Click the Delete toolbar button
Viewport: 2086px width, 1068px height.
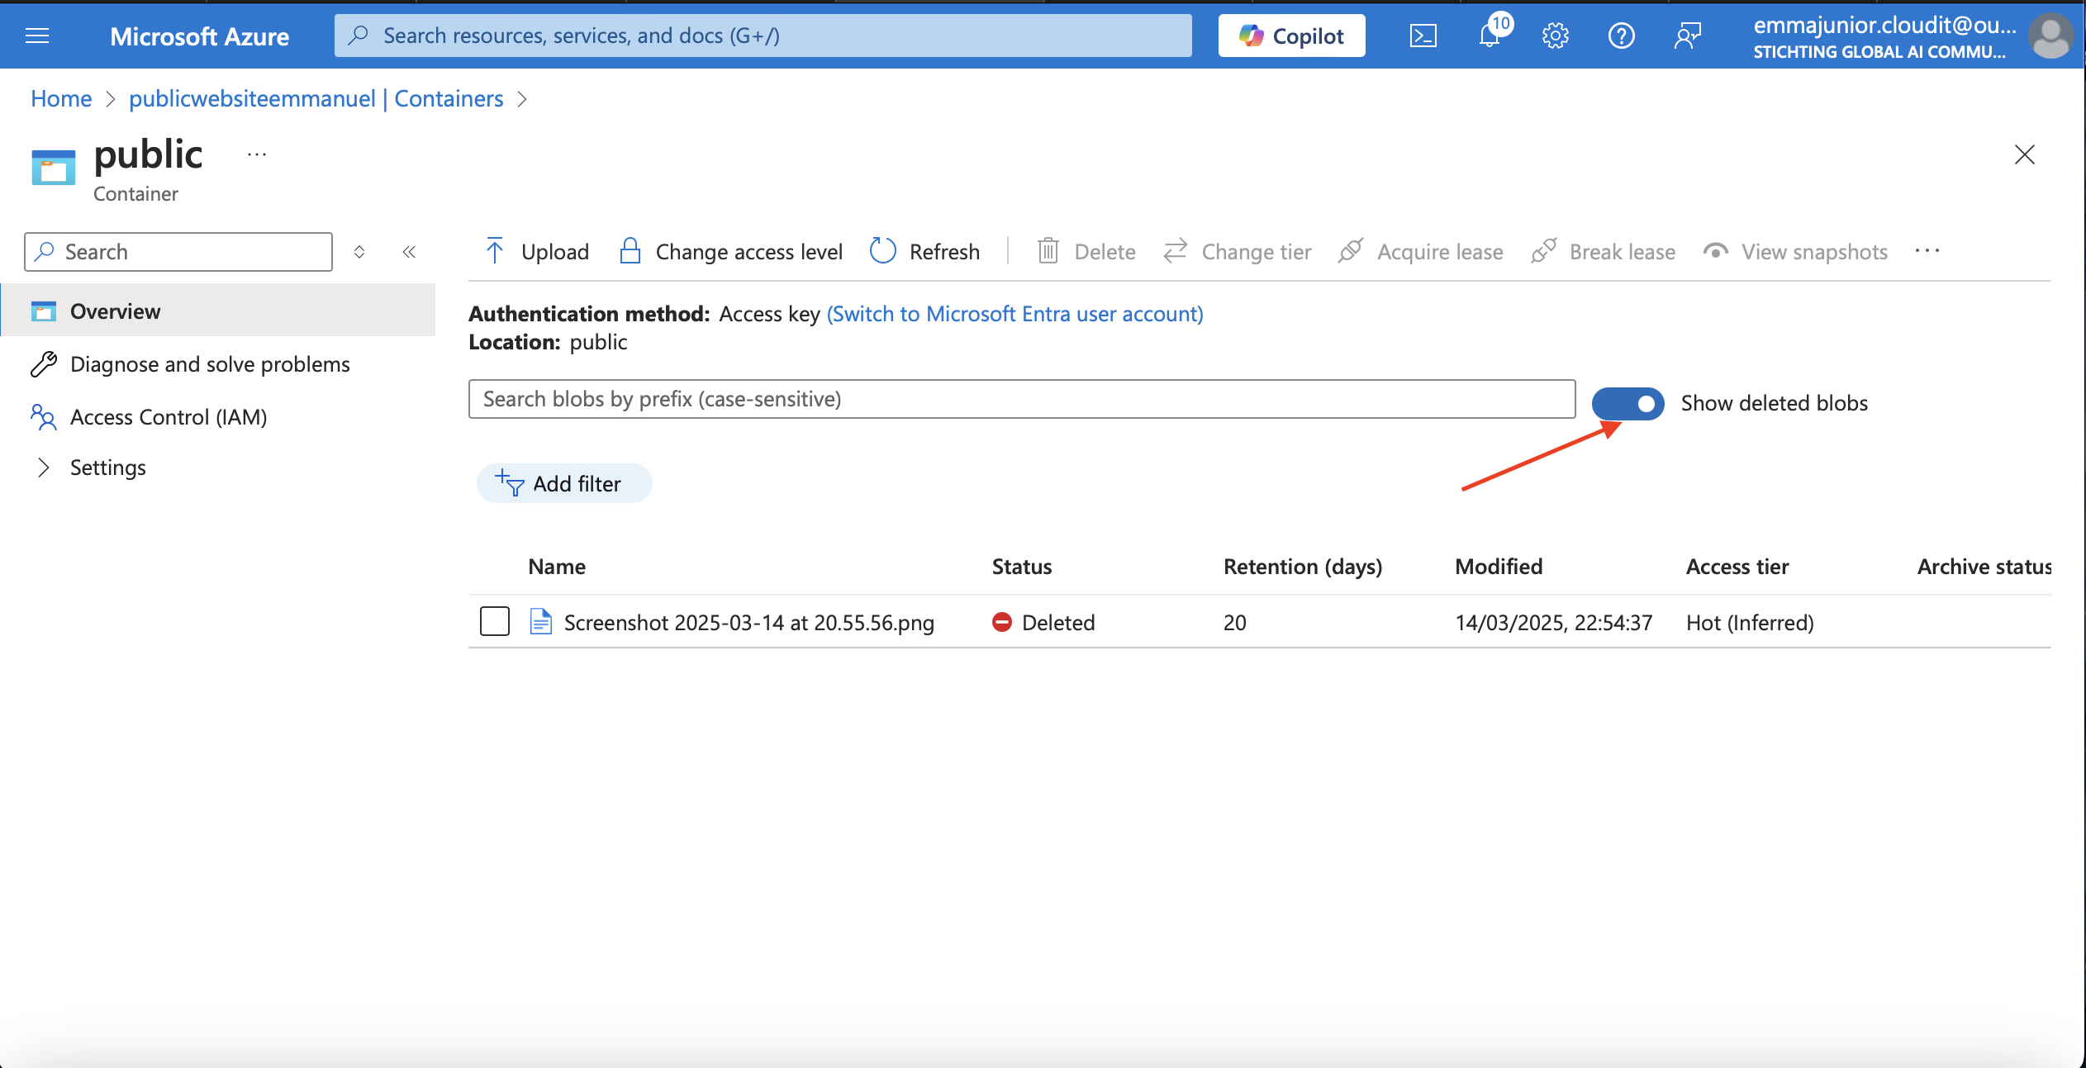(x=1086, y=251)
